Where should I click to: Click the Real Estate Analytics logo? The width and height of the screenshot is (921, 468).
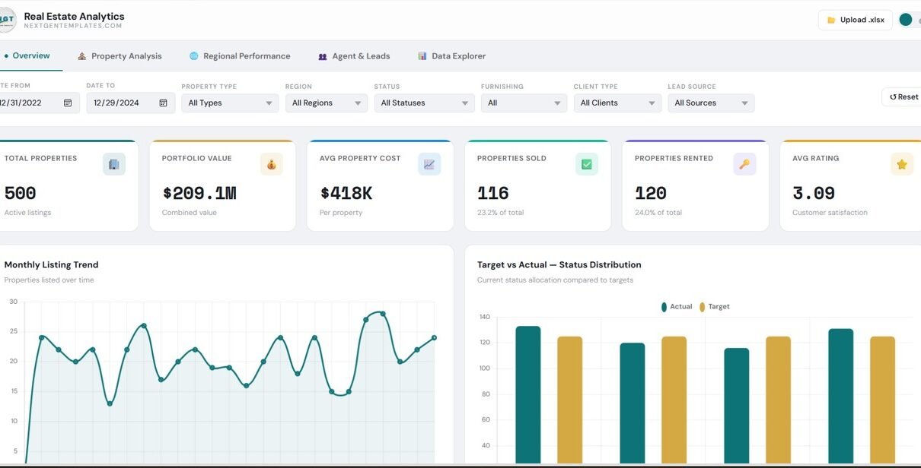tap(8, 20)
